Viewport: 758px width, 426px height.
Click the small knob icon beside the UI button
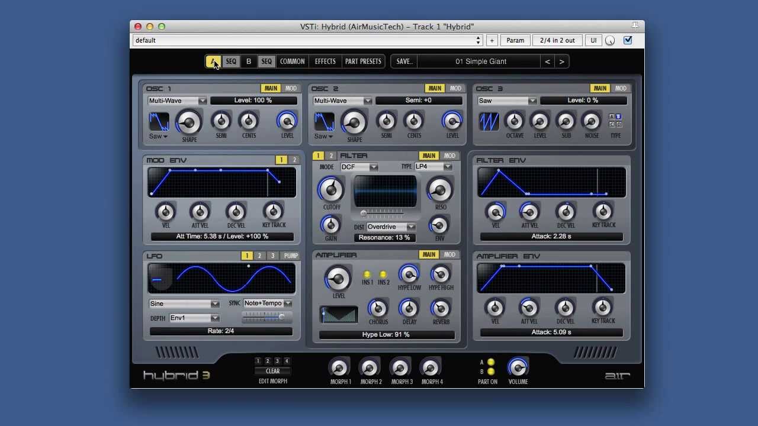[610, 40]
